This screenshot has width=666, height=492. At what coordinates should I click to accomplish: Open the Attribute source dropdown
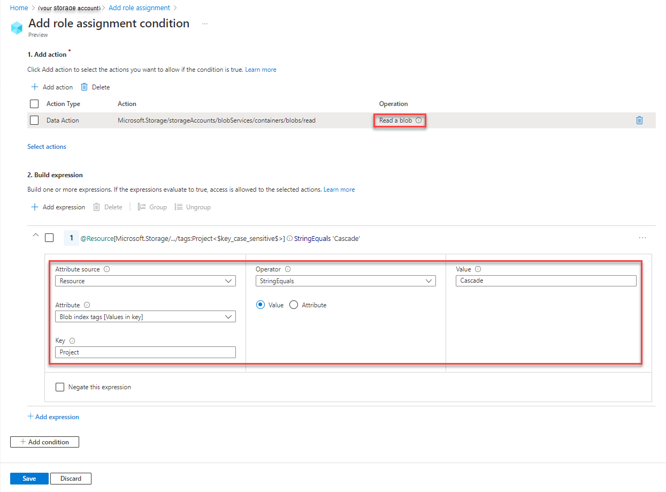[x=146, y=281]
